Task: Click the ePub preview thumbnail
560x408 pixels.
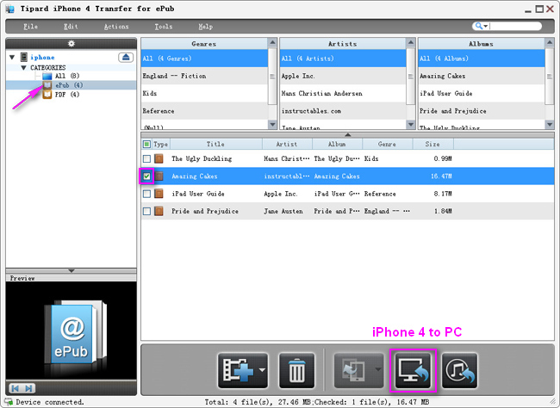Action: pyautogui.click(x=75, y=334)
